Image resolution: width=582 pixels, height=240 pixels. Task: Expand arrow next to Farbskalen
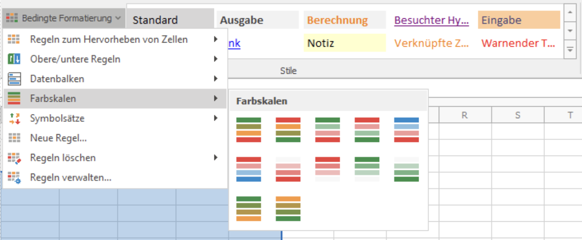215,98
